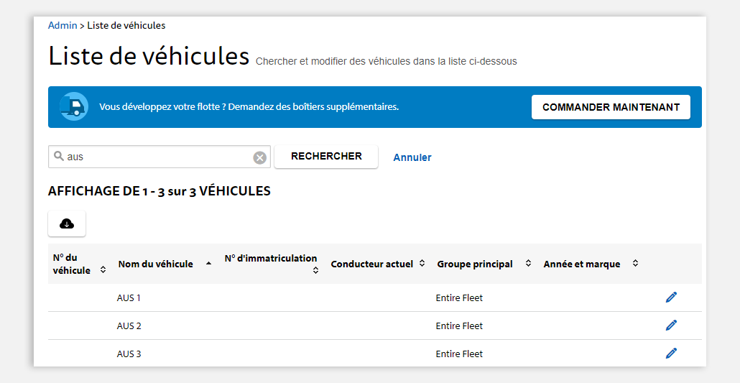
Task: Click Entire Fleet in the AUS 2 row
Action: (459, 326)
